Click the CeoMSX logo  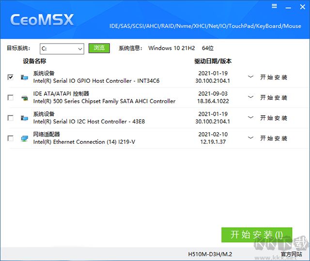click(x=42, y=20)
